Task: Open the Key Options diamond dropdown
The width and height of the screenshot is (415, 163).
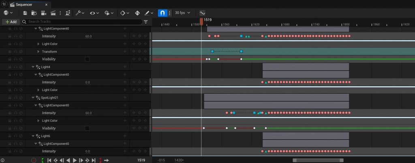Action: coord(125,13)
